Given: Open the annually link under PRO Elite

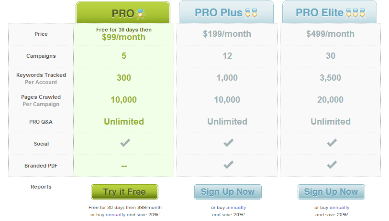Looking at the screenshot, I should click(339, 207).
